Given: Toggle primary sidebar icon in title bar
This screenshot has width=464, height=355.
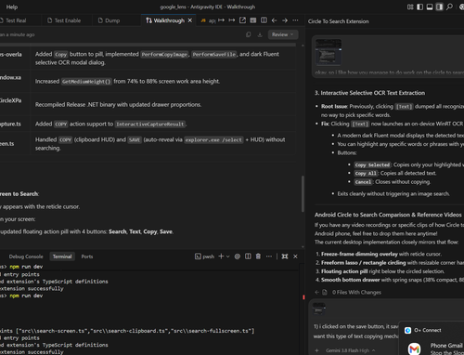Looking at the screenshot, I should (419, 7).
